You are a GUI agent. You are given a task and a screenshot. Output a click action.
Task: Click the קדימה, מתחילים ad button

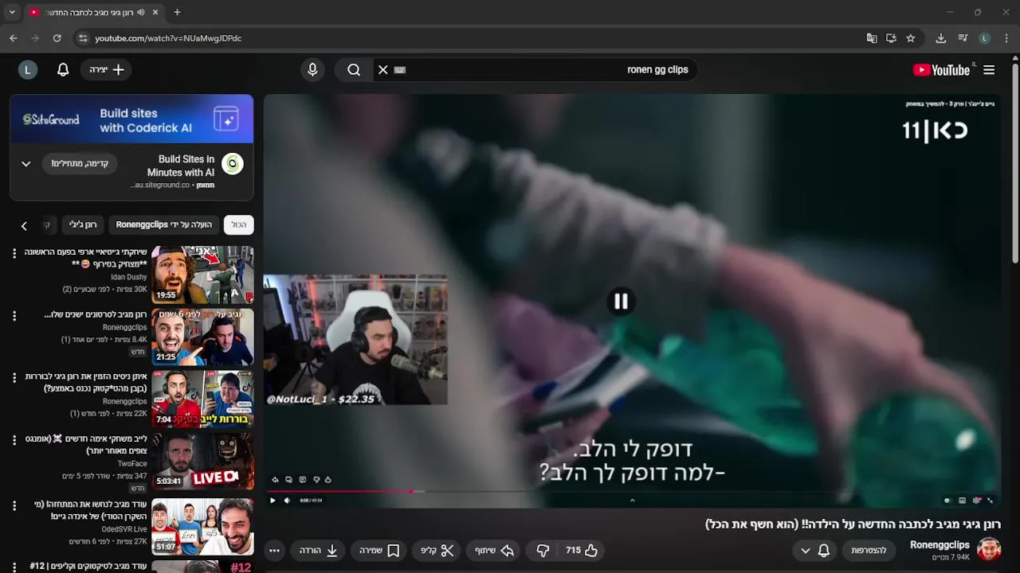pos(80,164)
